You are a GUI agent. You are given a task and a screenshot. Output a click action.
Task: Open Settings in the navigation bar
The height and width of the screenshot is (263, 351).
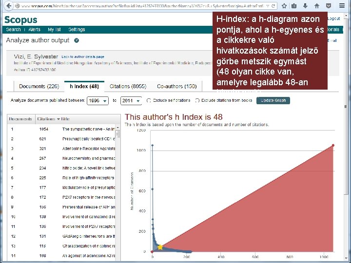(77, 30)
